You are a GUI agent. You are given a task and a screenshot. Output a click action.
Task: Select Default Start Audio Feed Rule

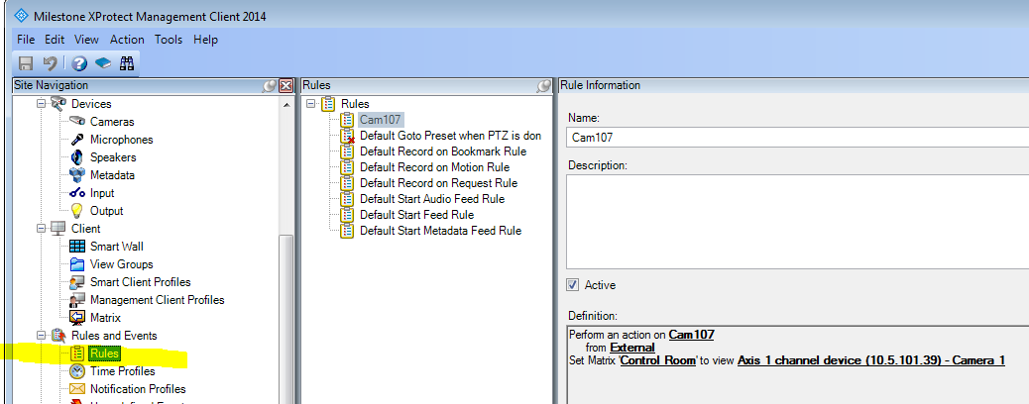tap(432, 199)
